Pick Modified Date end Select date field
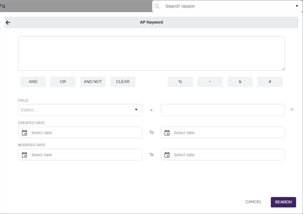 pyautogui.click(x=223, y=155)
